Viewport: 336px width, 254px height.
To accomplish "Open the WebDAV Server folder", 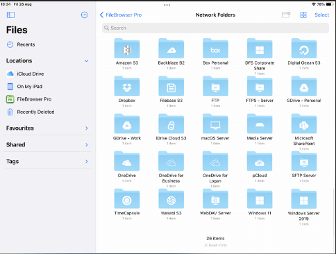I will click(215, 199).
